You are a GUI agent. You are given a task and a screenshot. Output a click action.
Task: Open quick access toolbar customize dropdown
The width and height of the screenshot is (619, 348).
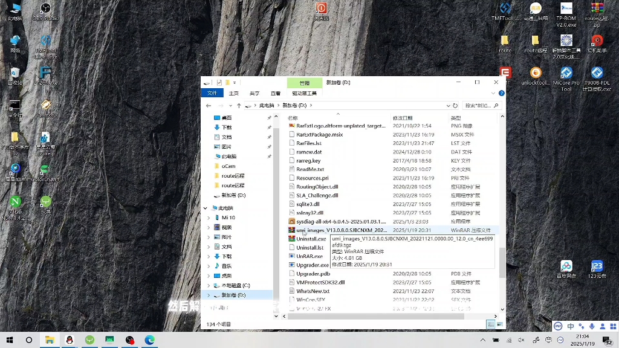pyautogui.click(x=235, y=82)
